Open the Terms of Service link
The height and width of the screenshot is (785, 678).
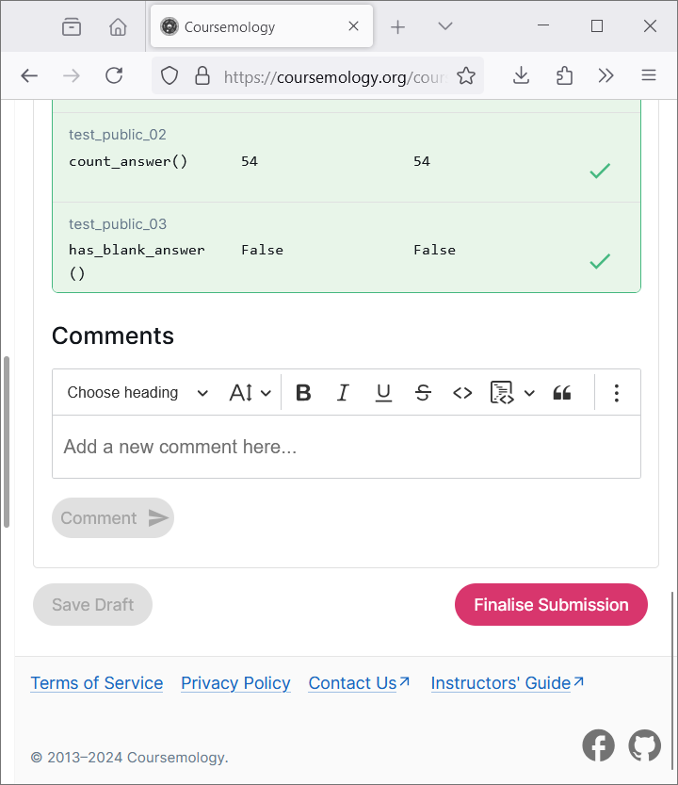pyautogui.click(x=97, y=683)
